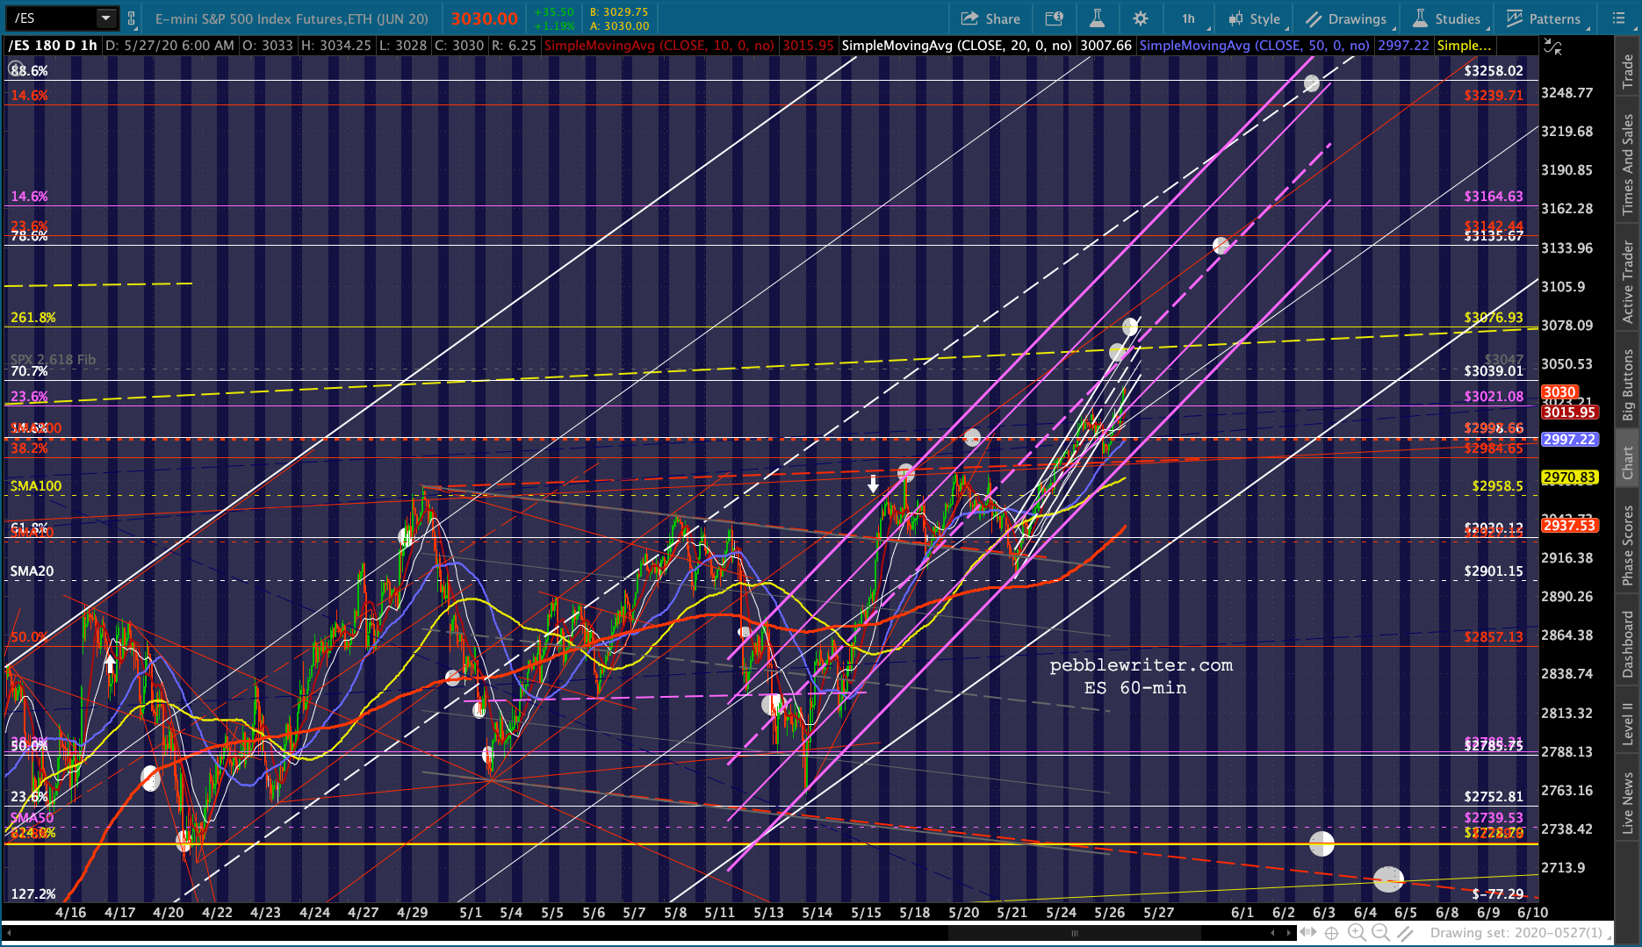This screenshot has height=947, width=1642.
Task: Click the yellow 2970.83 price bubble
Action: click(1569, 477)
